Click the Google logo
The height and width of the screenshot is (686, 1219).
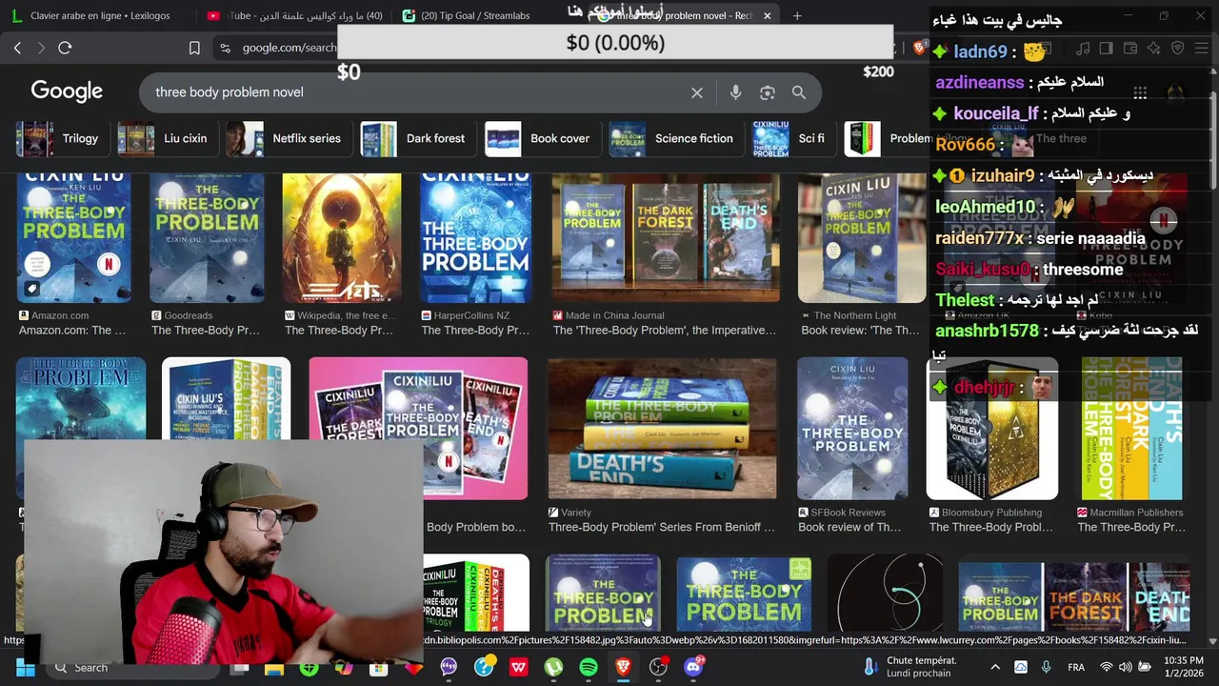point(67,91)
